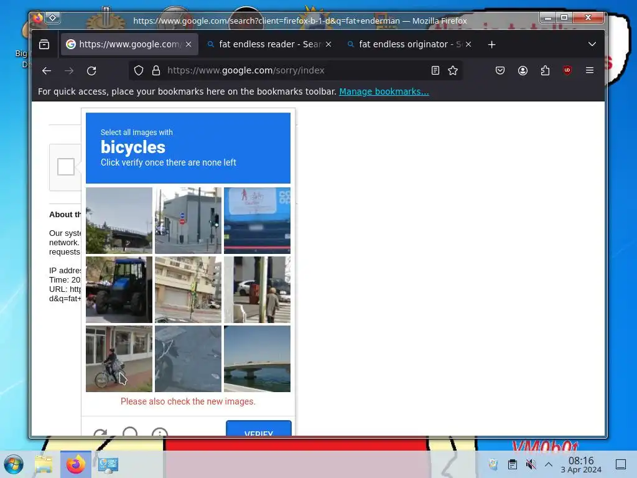The height and width of the screenshot is (478, 637).
Task: Go back to the previous page
Action: [x=47, y=71]
